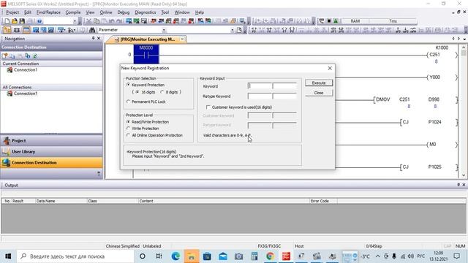
Task: Click the first Retype Keyword input box
Action: (260, 96)
